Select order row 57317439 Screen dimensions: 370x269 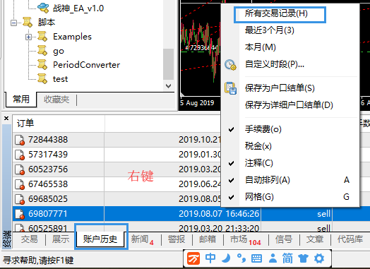point(48,155)
